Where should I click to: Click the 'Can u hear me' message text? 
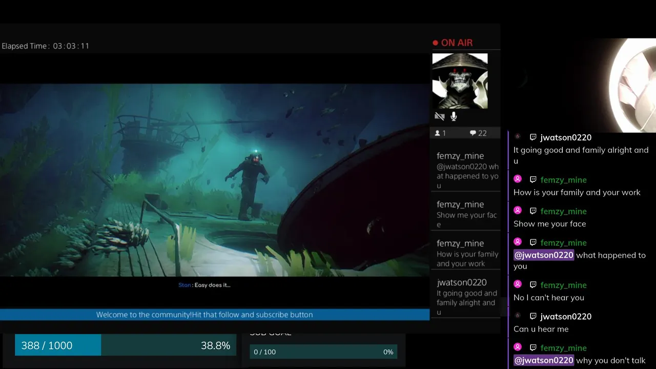pyautogui.click(x=541, y=329)
